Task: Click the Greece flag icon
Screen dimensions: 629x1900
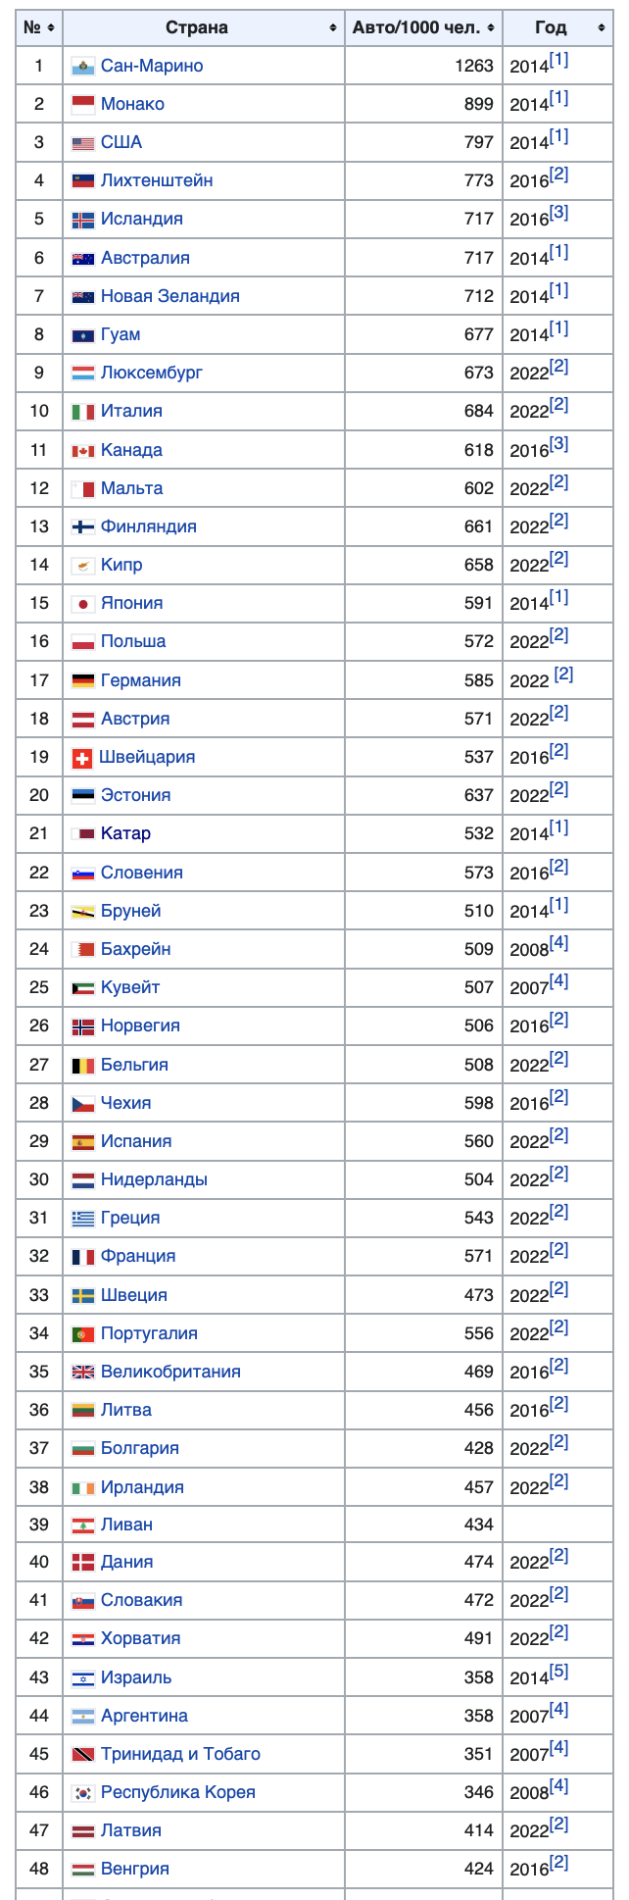Action: click(83, 1219)
